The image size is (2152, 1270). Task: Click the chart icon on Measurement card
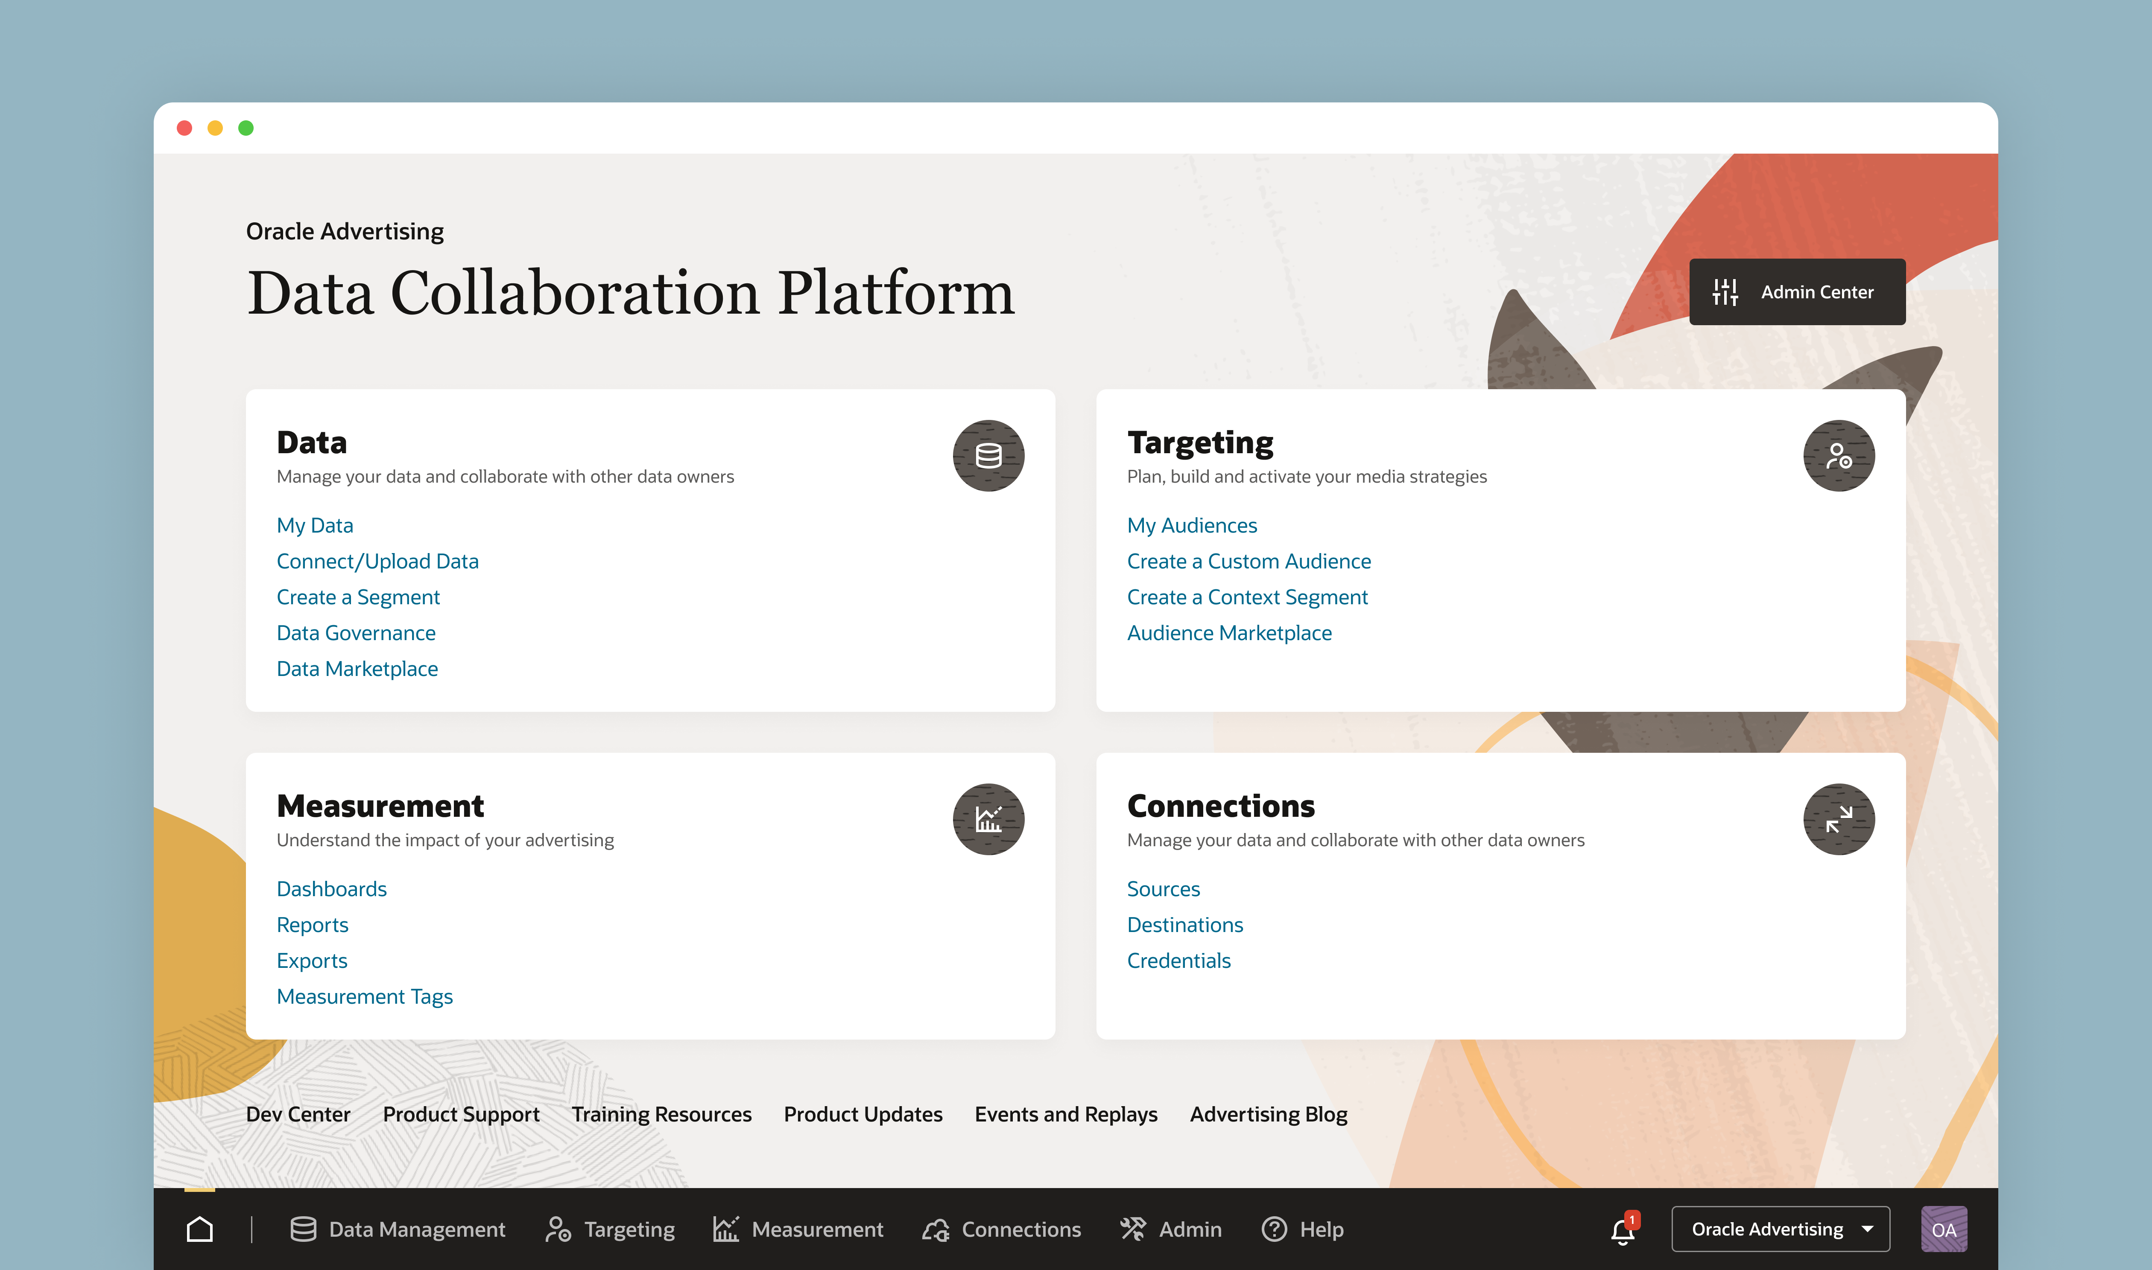(x=988, y=819)
